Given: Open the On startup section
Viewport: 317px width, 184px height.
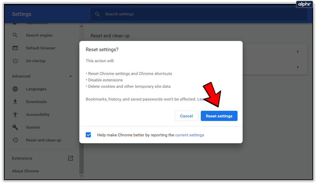Looking at the screenshot, I should [36, 61].
